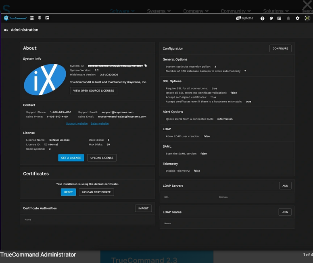
Task: Click the Get a License button
Action: (x=71, y=158)
